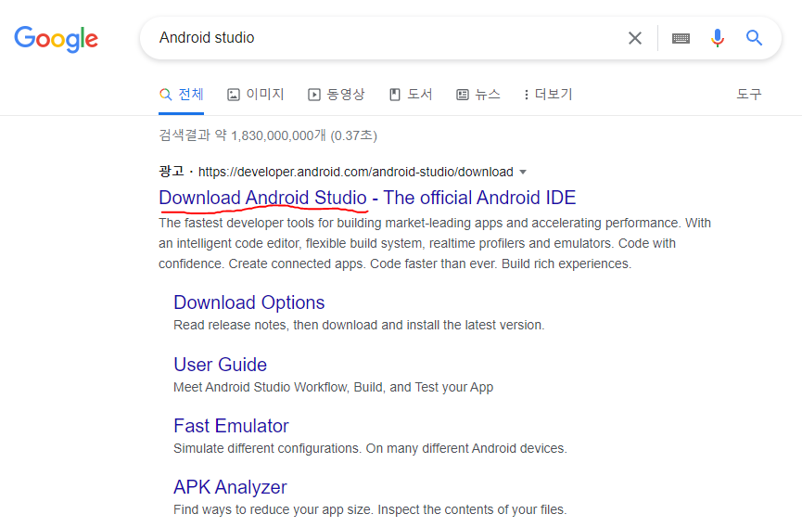Click the fastest developer tools ad description

(x=435, y=243)
